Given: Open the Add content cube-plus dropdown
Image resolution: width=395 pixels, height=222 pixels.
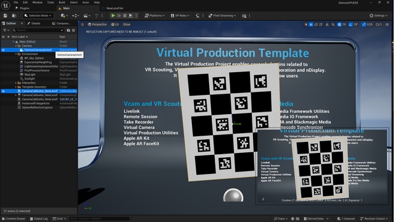Looking at the screenshot, I should (64, 15).
